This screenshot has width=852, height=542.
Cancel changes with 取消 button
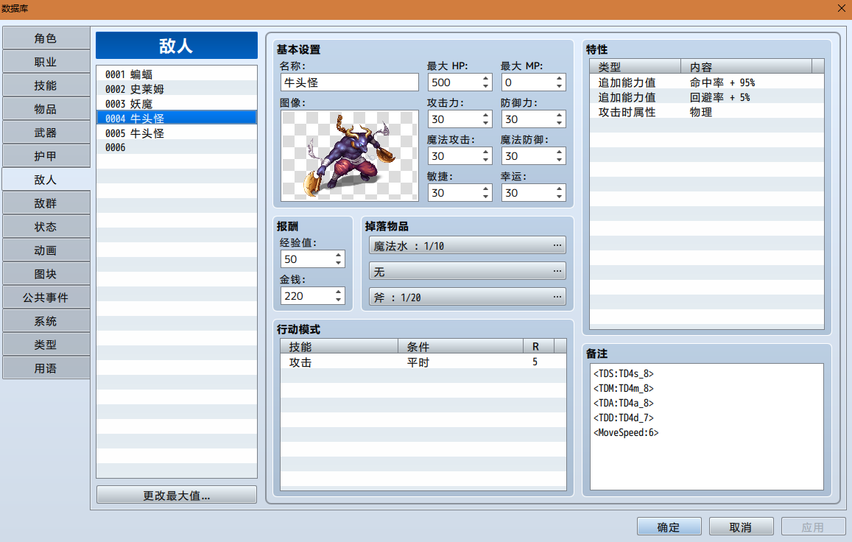click(741, 527)
